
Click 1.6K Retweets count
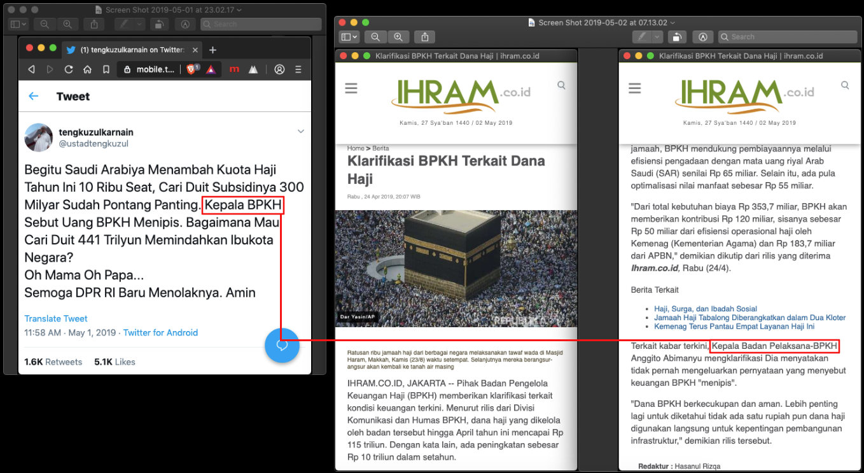pos(53,362)
